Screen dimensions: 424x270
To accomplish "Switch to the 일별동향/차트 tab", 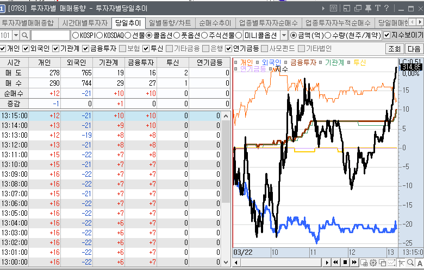I will (x=170, y=23).
